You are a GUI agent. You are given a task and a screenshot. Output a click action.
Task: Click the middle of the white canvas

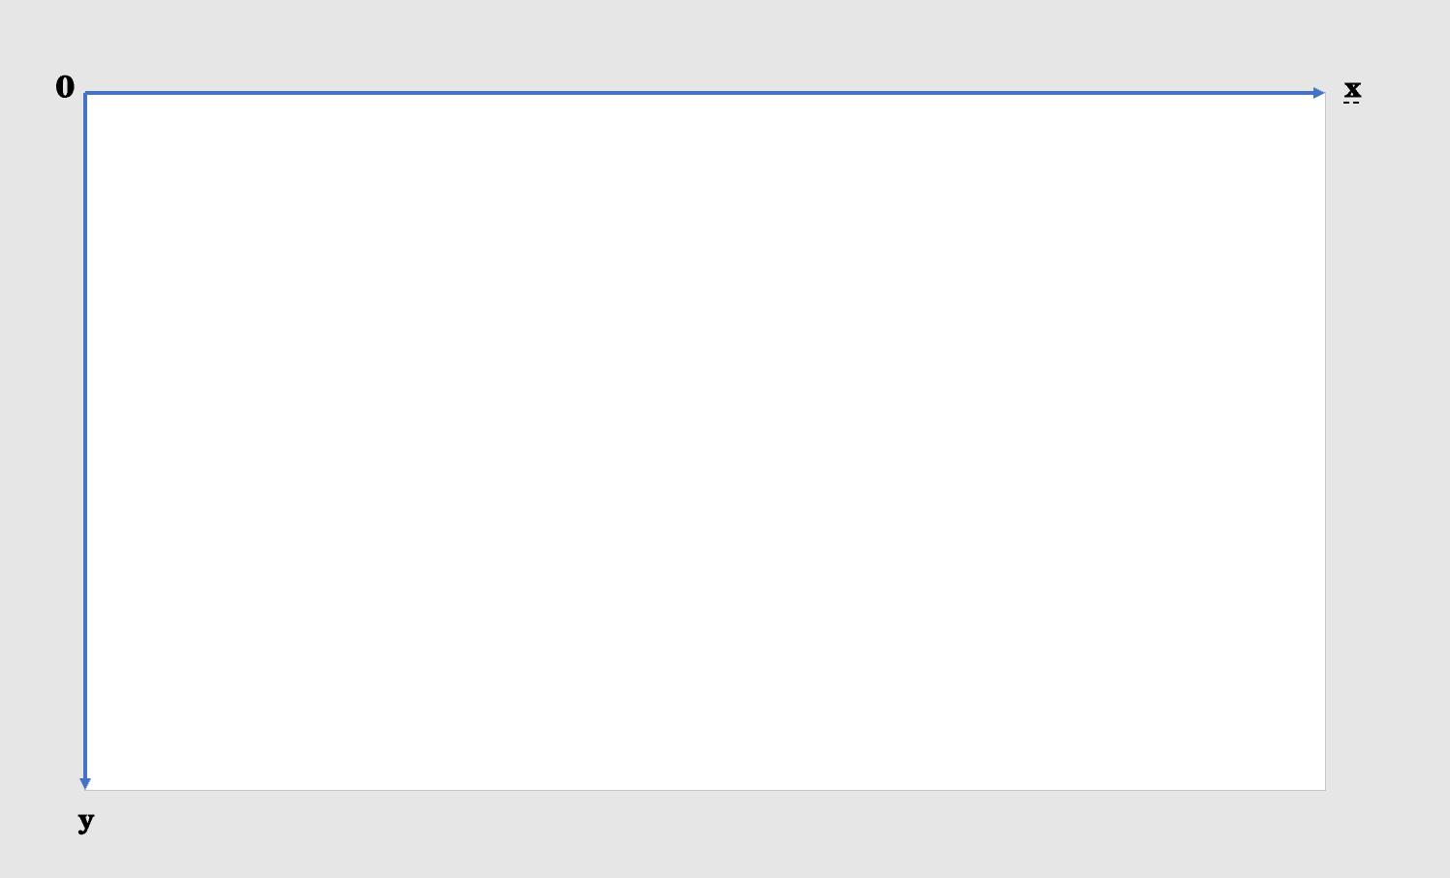pos(705,441)
